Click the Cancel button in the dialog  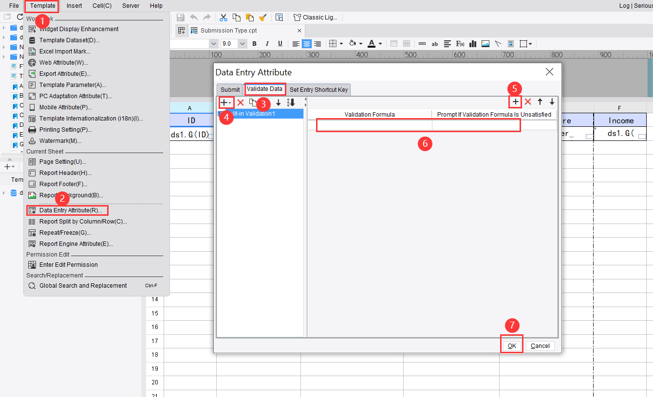pyautogui.click(x=540, y=345)
